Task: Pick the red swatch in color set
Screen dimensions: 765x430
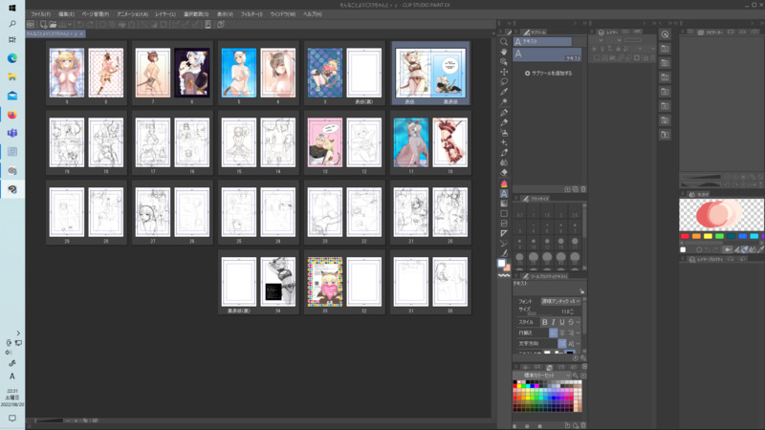Action: coord(514,386)
